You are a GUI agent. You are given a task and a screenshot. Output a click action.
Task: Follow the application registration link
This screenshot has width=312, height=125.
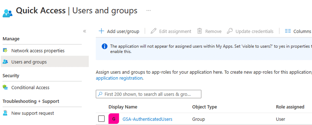tap(119, 78)
